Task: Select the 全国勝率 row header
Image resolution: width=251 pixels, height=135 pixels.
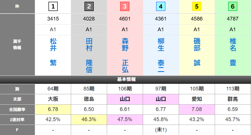Action: (x=17, y=109)
